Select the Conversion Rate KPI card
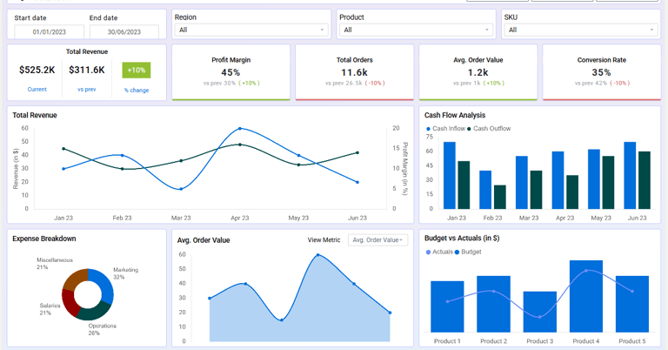The height and width of the screenshot is (350, 668). pos(602,72)
